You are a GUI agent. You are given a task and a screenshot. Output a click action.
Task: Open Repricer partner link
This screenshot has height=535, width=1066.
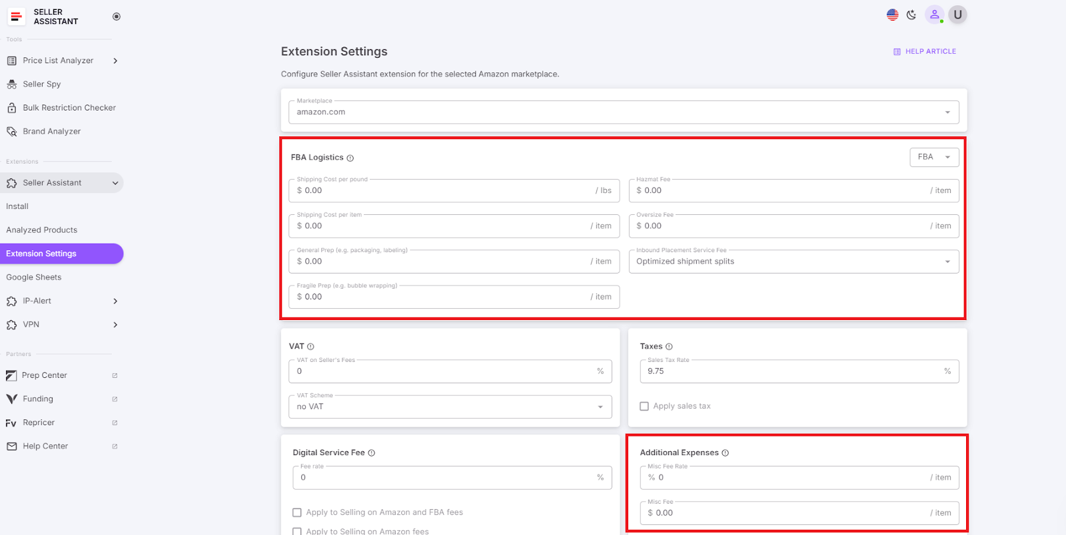coord(39,423)
